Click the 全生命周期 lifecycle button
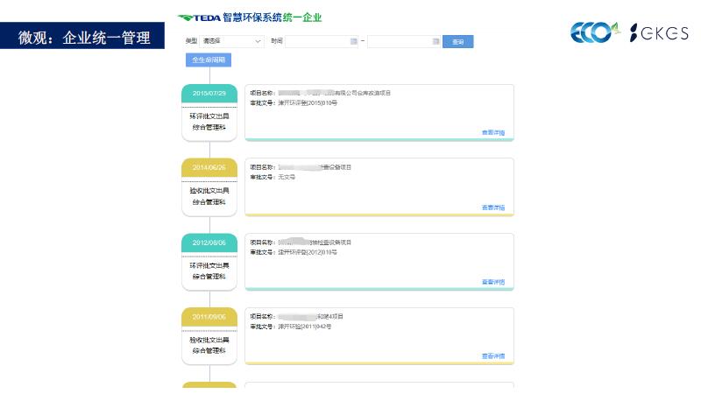Image resolution: width=701 pixels, height=394 pixels. click(209, 60)
